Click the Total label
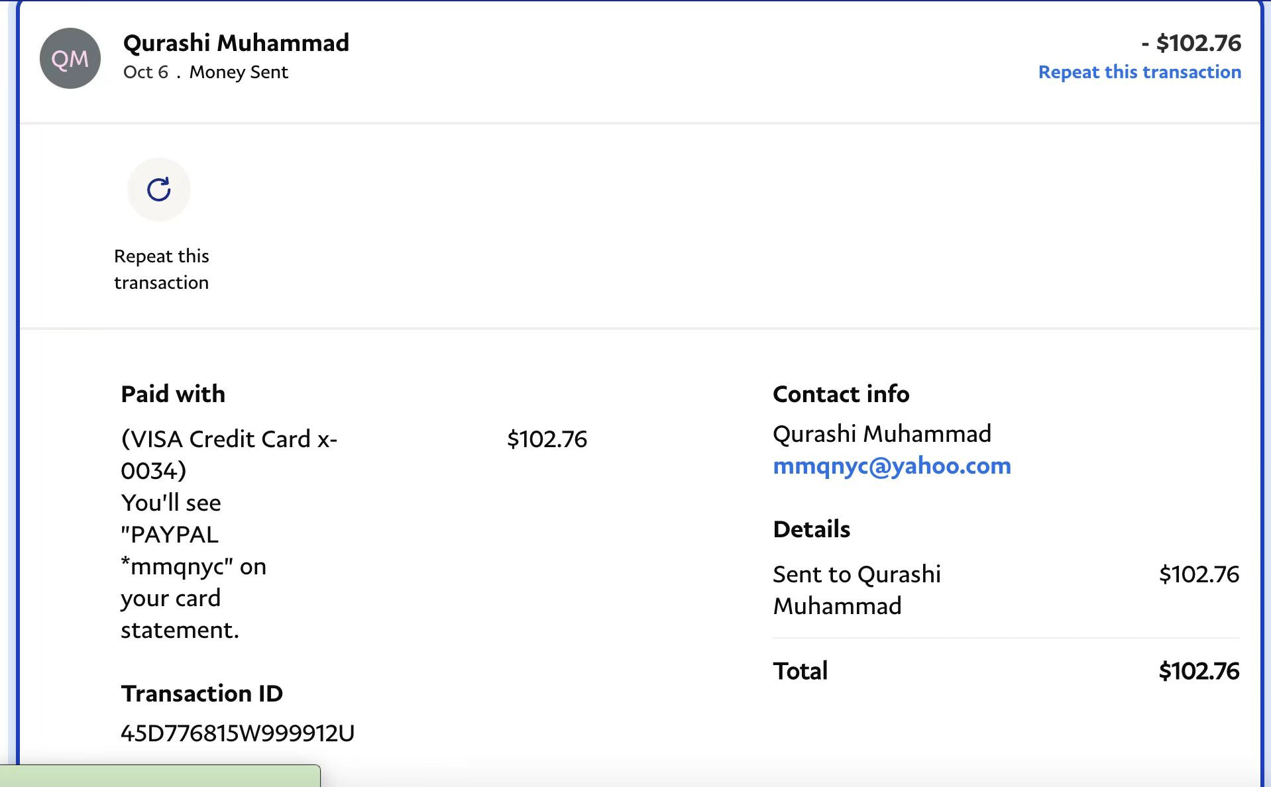This screenshot has height=787, width=1271. 800,670
